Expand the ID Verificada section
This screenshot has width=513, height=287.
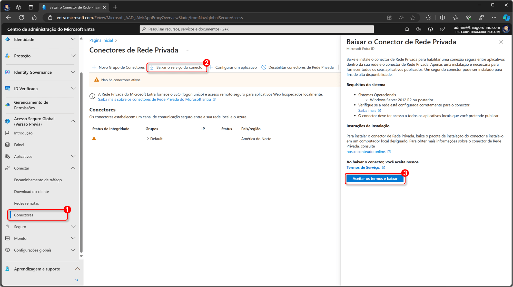73,88
